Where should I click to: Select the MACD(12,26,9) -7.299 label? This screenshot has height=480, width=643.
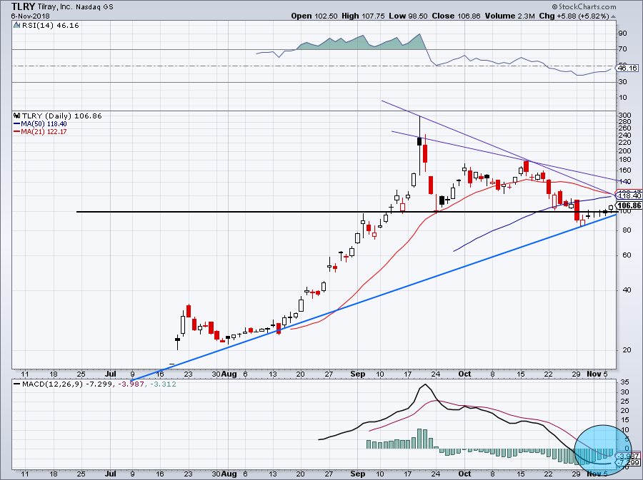pos(67,384)
